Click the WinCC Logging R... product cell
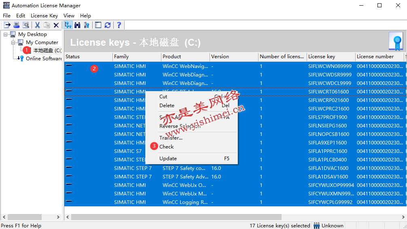 (185, 202)
